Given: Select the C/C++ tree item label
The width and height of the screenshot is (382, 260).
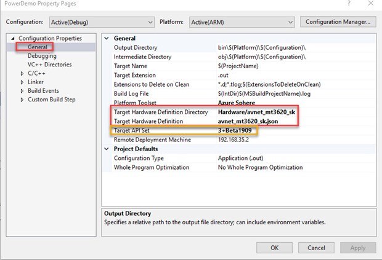Looking at the screenshot, I should coord(36,73).
